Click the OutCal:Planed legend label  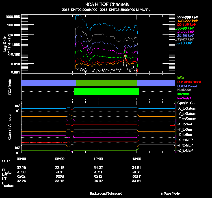[187, 86]
